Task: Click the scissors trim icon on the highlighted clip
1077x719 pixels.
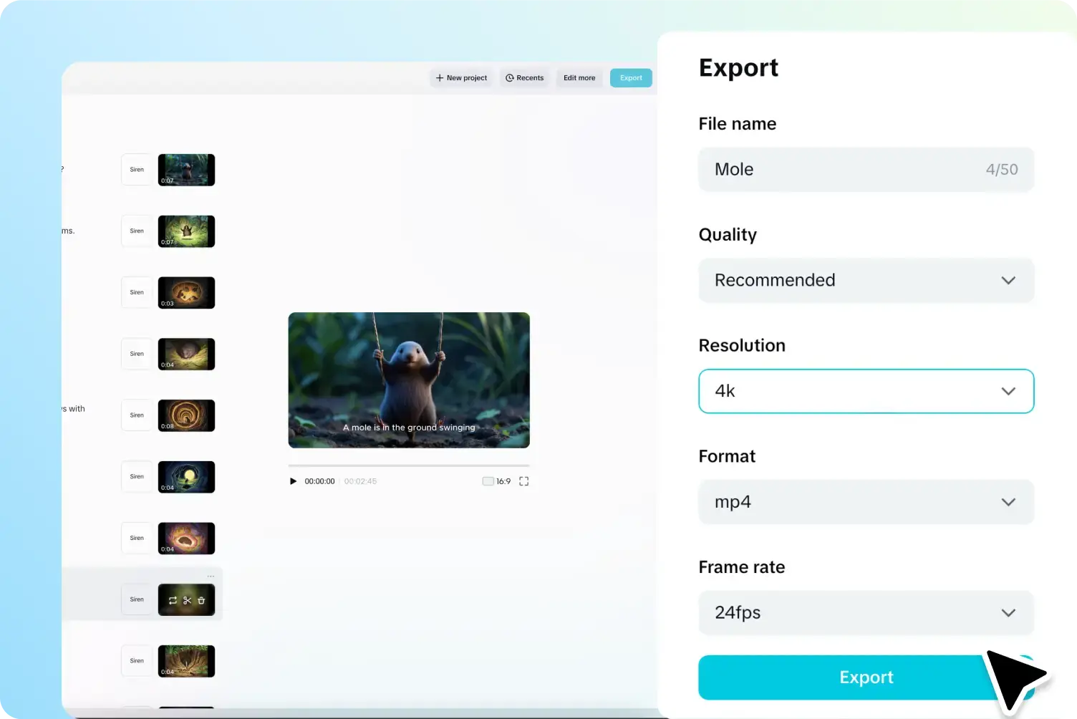Action: pos(187,600)
